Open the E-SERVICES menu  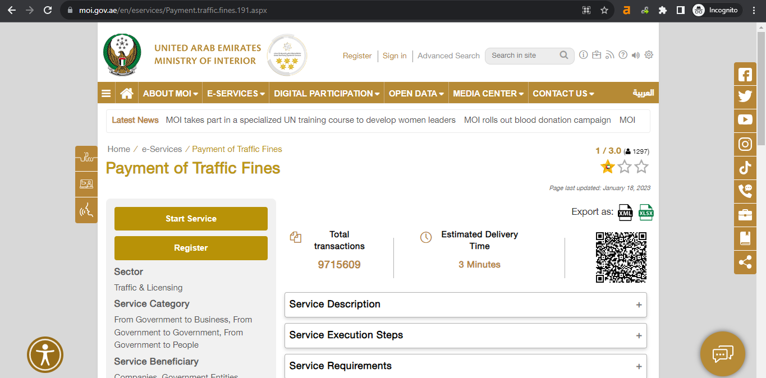point(235,94)
